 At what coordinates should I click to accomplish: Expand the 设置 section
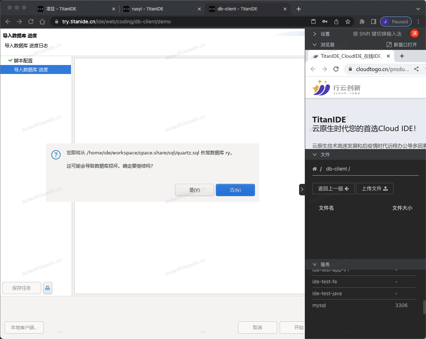315,34
